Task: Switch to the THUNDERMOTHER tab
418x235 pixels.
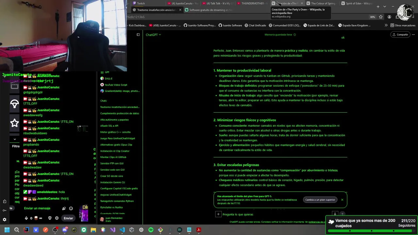Action: [252, 3]
